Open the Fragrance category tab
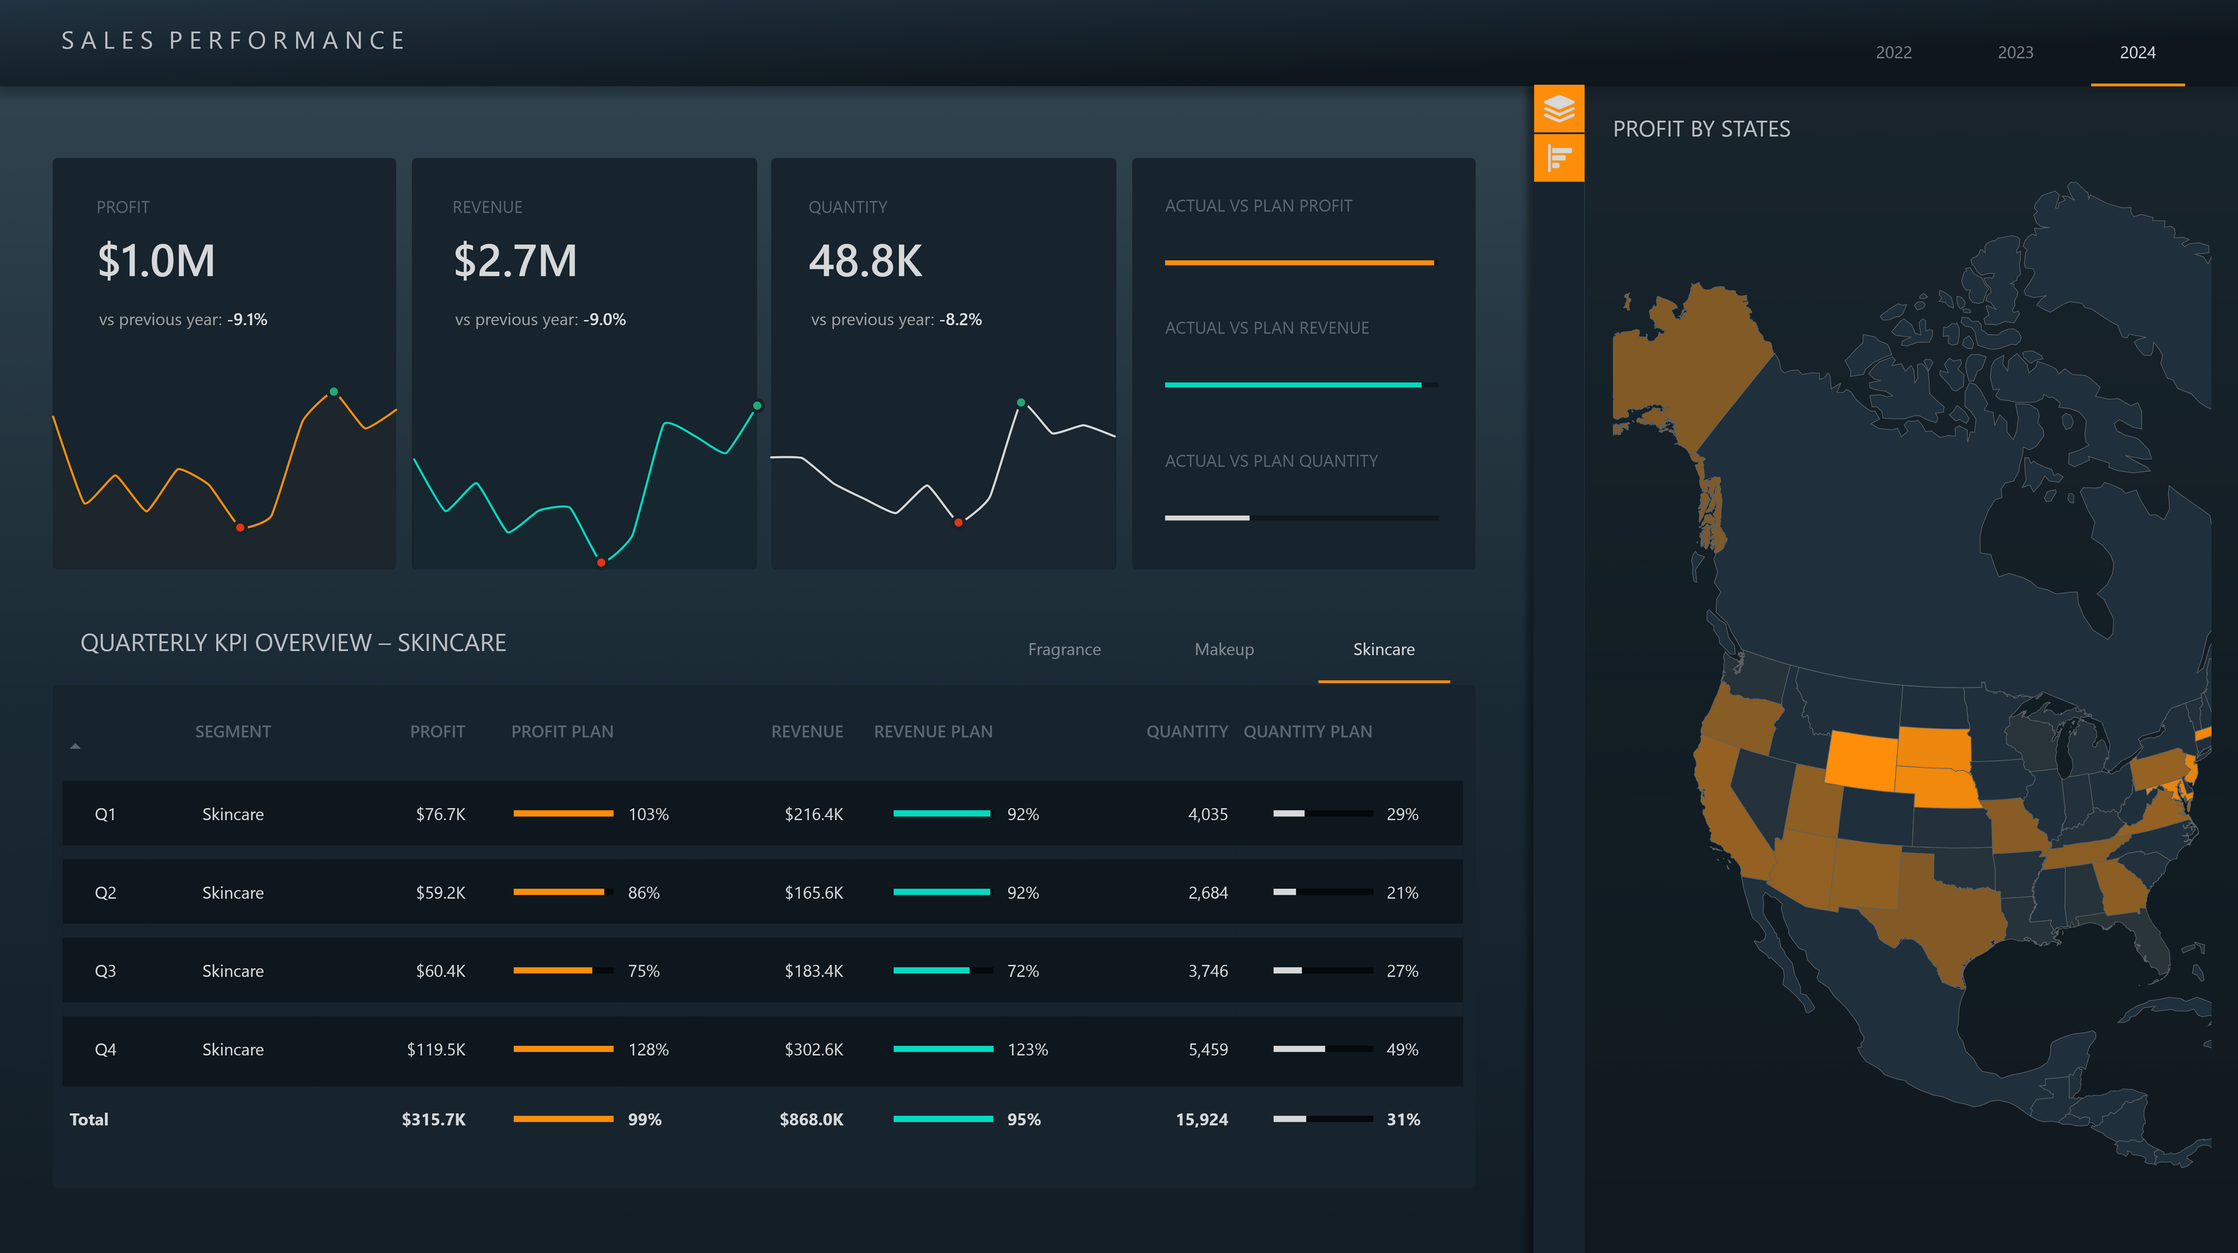 pos(1064,650)
